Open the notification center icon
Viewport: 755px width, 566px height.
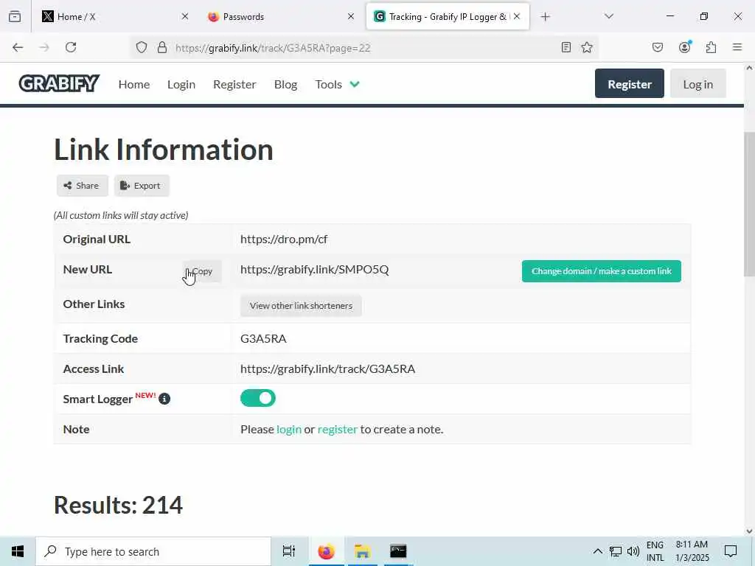(x=731, y=551)
